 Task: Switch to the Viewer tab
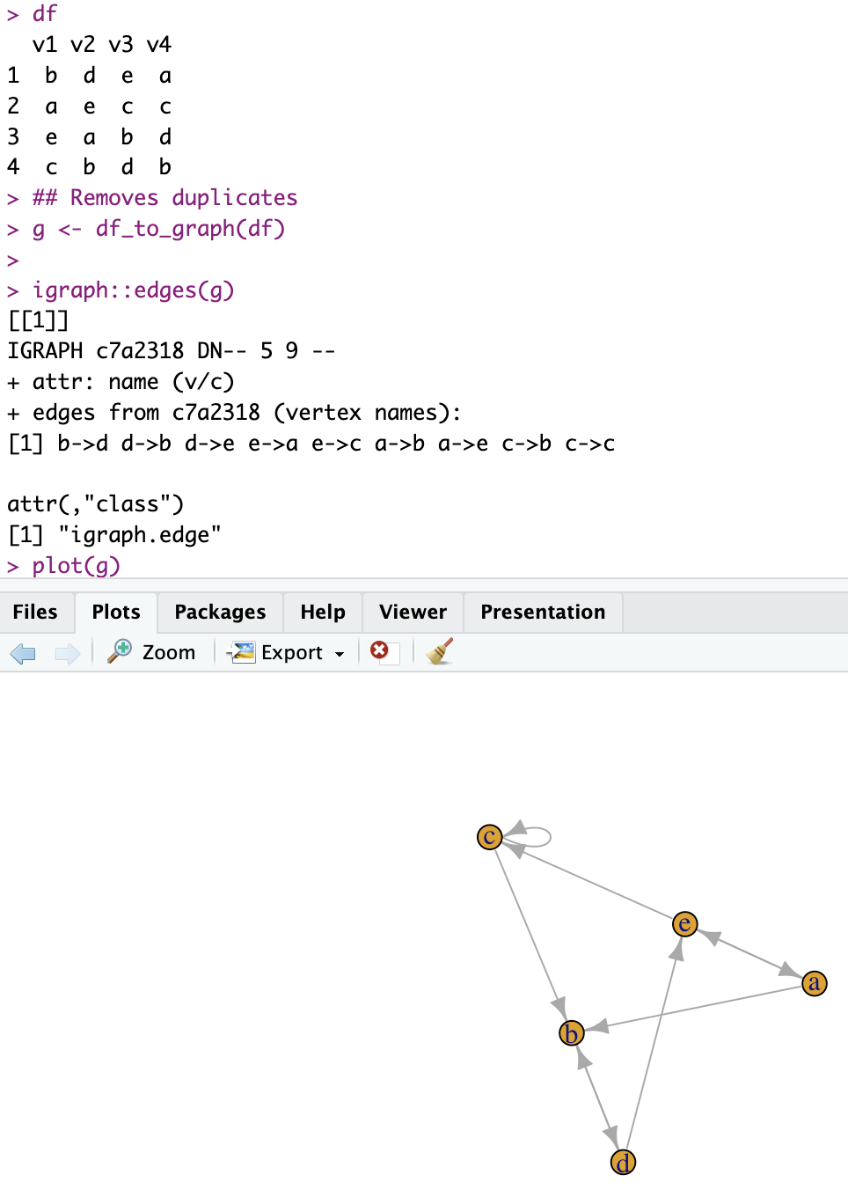click(x=413, y=612)
